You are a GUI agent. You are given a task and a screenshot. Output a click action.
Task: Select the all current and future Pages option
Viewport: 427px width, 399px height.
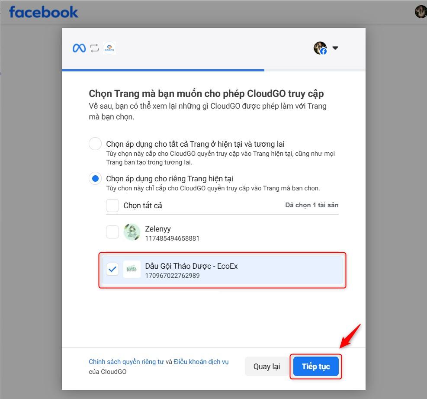95,144
